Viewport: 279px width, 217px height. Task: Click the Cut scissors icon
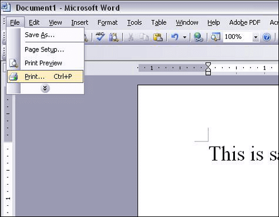click(x=131, y=37)
